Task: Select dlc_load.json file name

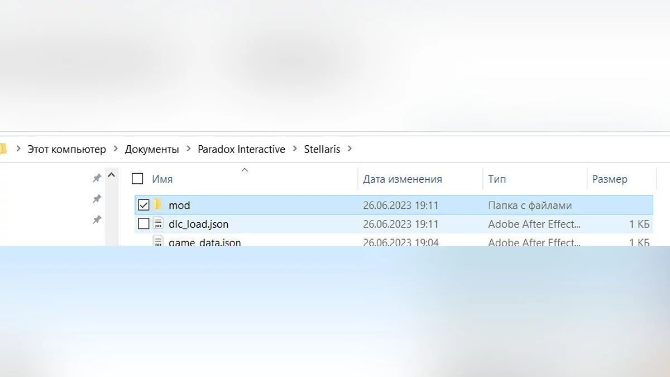Action: tap(198, 225)
